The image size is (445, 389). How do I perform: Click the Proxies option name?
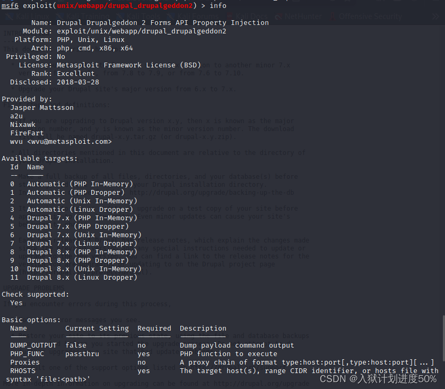[25, 362]
